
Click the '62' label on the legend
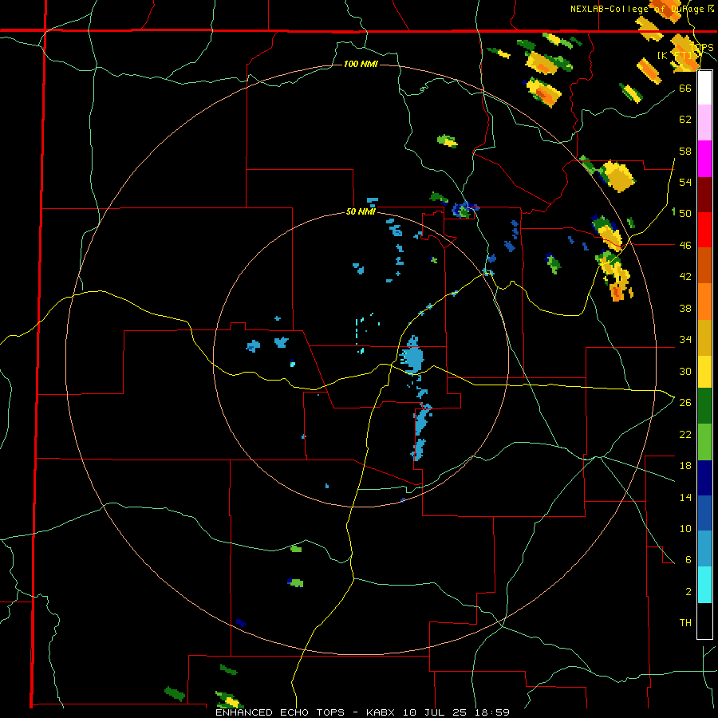[685, 120]
